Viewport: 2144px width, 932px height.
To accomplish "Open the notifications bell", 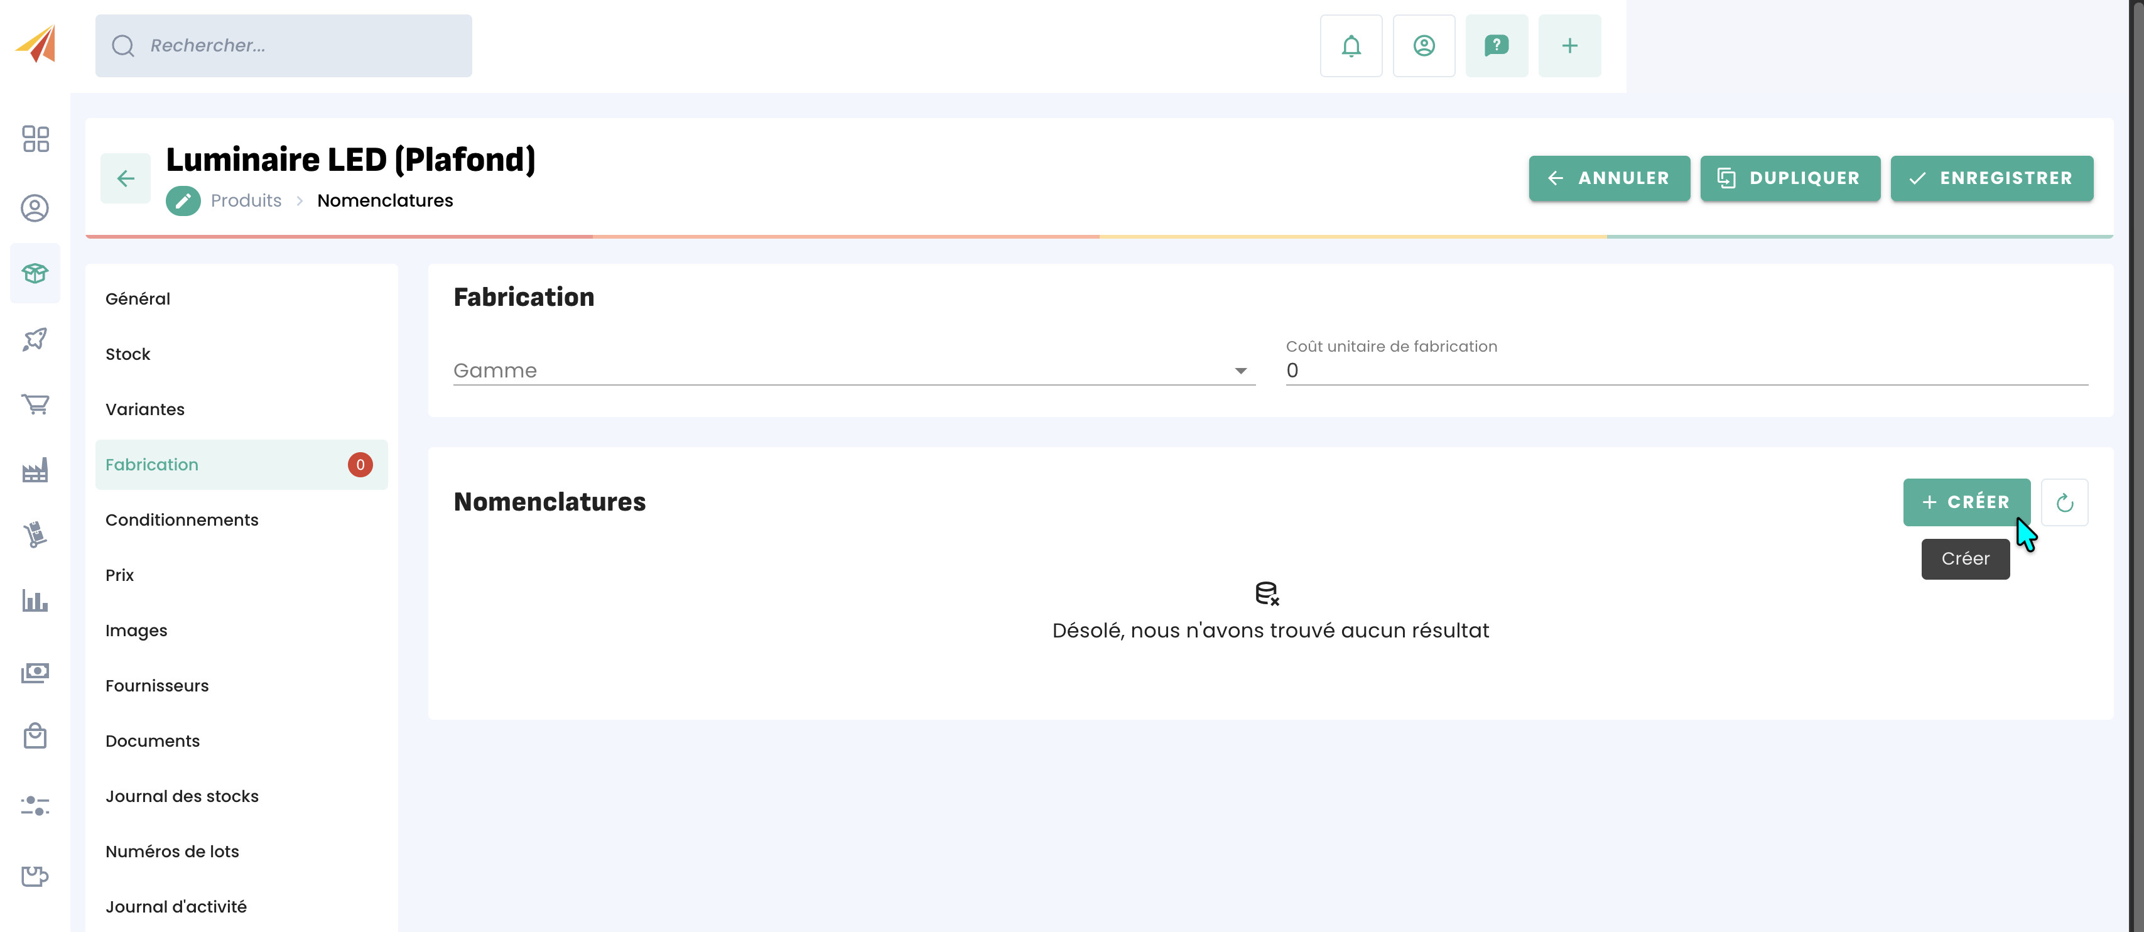I will (1350, 46).
